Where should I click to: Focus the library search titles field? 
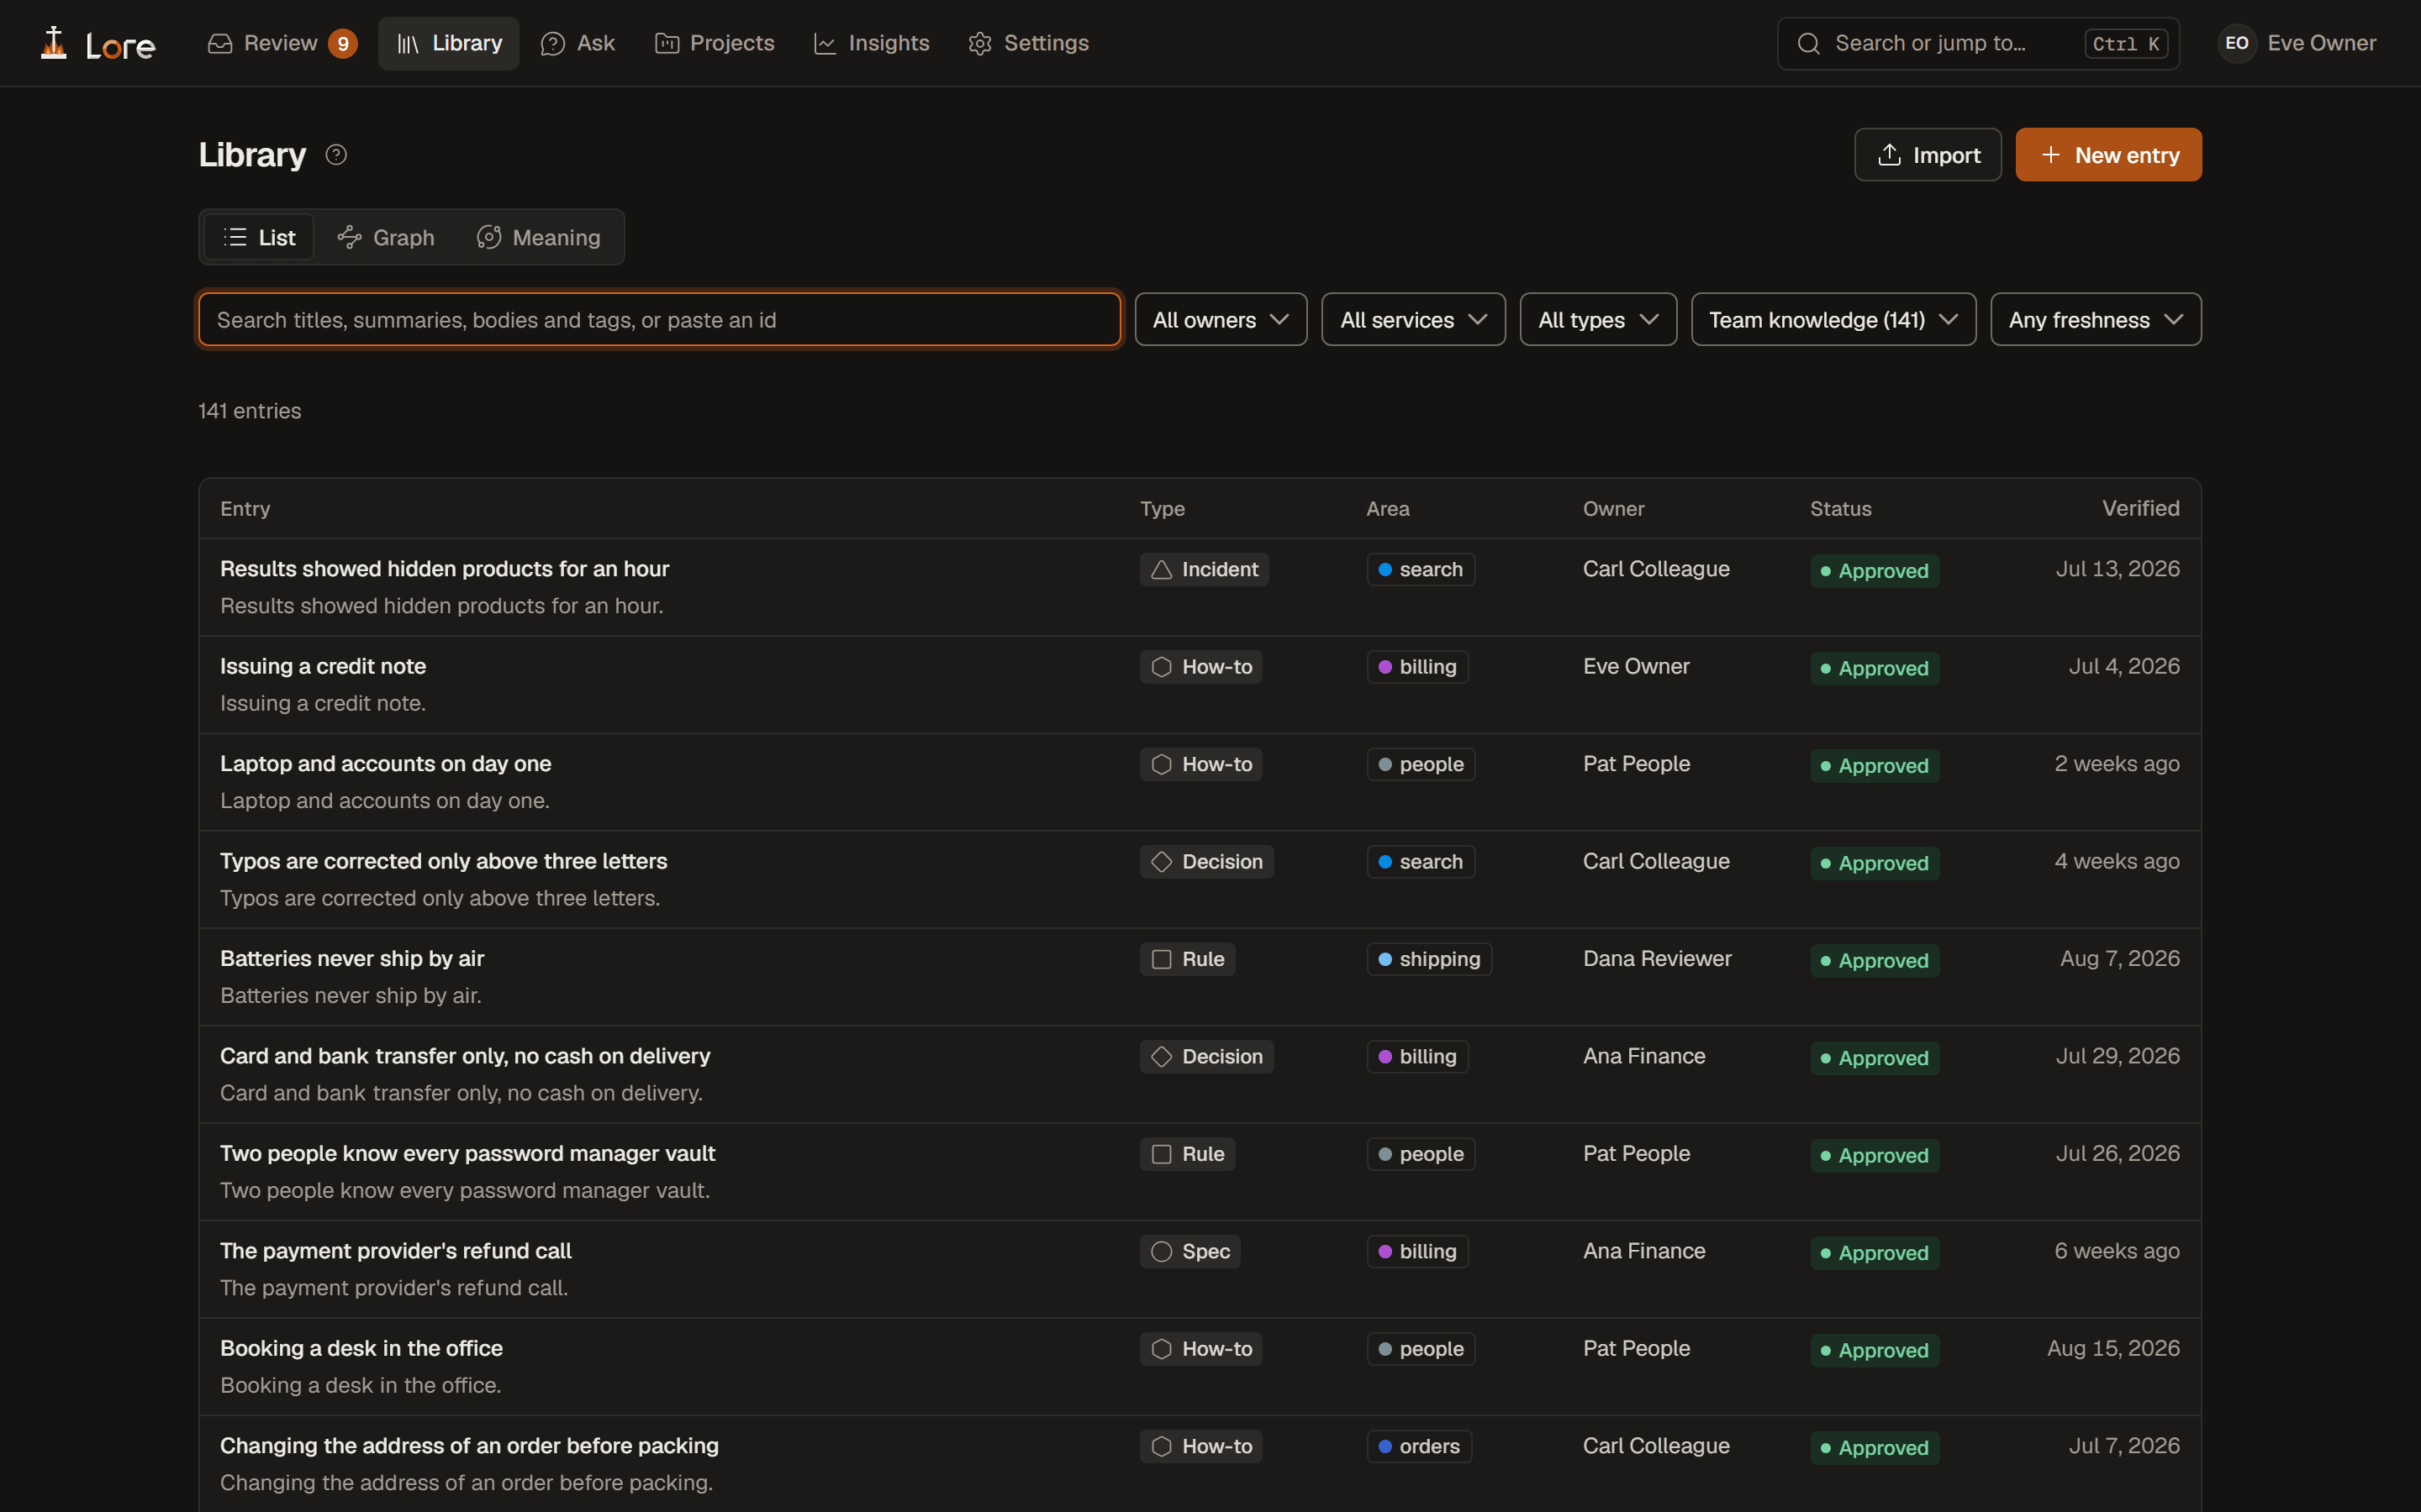[659, 320]
